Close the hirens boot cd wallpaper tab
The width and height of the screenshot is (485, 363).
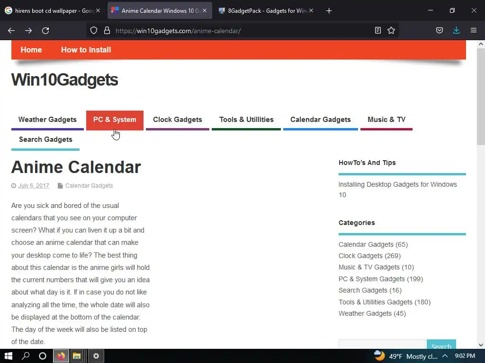[x=98, y=10]
